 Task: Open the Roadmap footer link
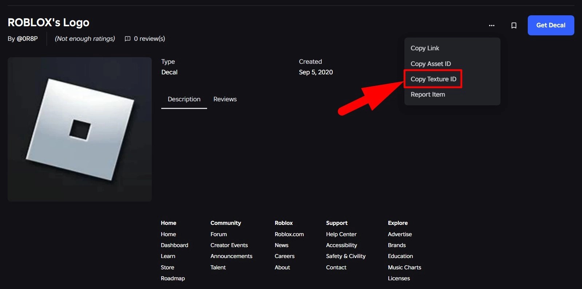click(x=173, y=278)
